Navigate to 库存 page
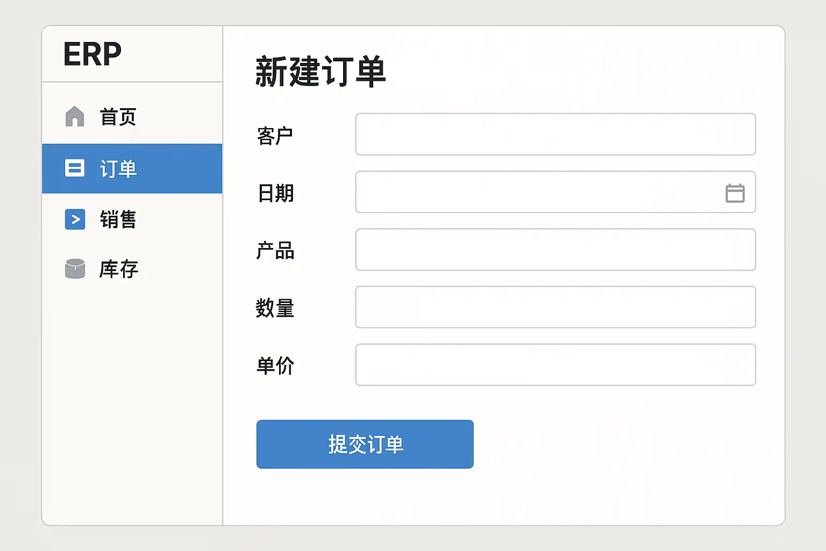The width and height of the screenshot is (826, 551). click(x=118, y=269)
